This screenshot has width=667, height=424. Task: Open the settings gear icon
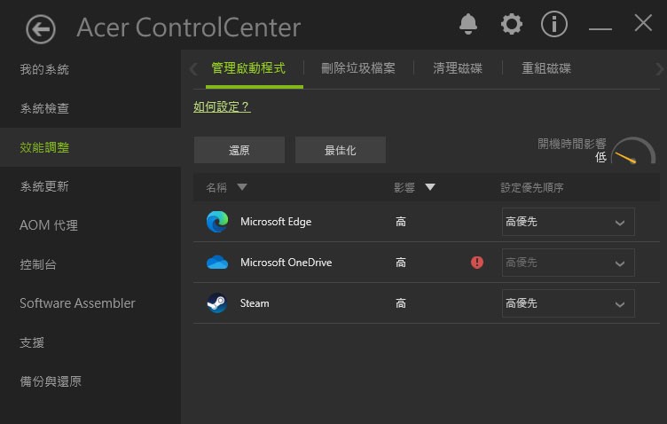(512, 25)
